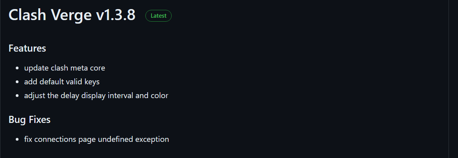Click the v1.3.8 version number in title

click(116, 15)
